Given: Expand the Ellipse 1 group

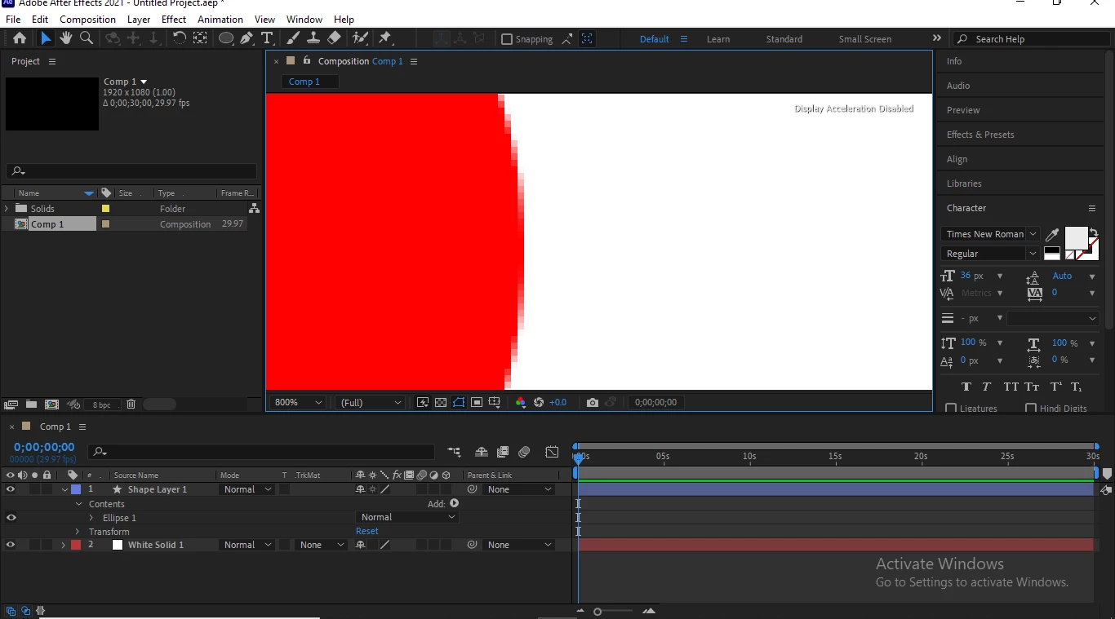Looking at the screenshot, I should (91, 518).
